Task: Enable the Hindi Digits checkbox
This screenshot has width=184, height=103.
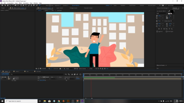Action: (166, 31)
